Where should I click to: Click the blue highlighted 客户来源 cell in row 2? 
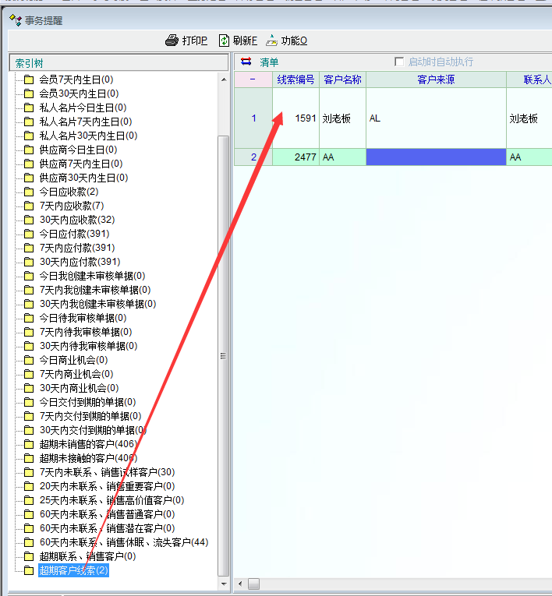pos(436,157)
